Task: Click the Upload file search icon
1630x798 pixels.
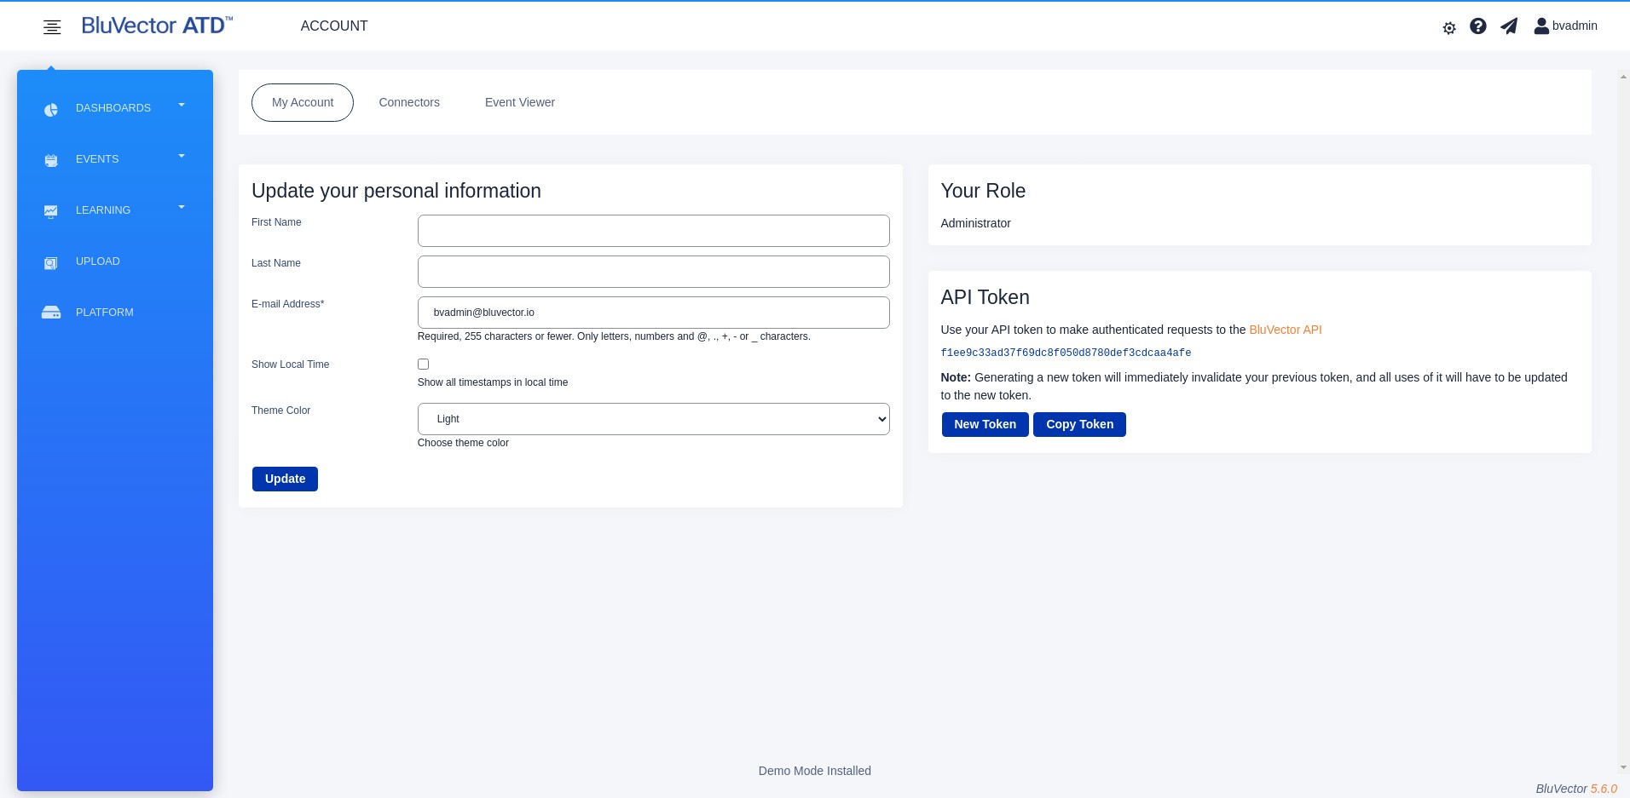Action: point(51,263)
